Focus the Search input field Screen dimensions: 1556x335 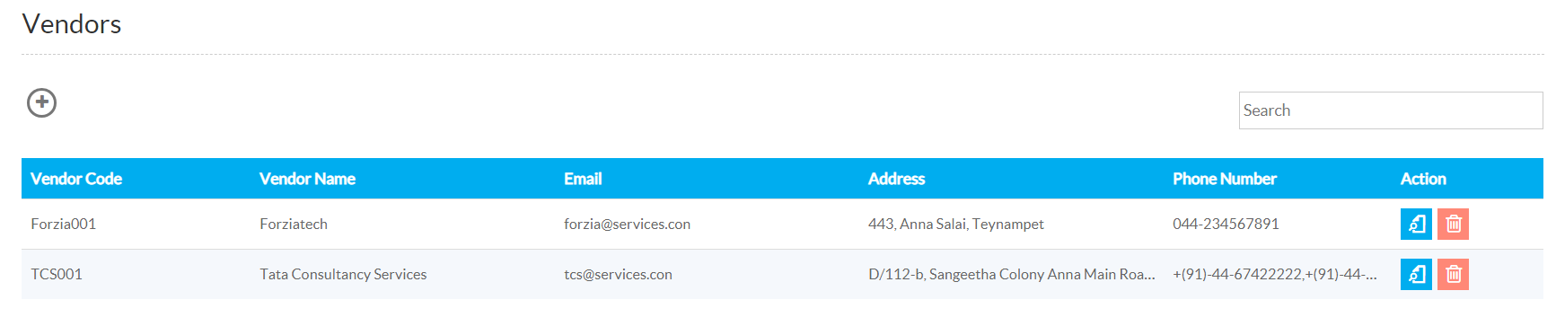pos(1390,110)
